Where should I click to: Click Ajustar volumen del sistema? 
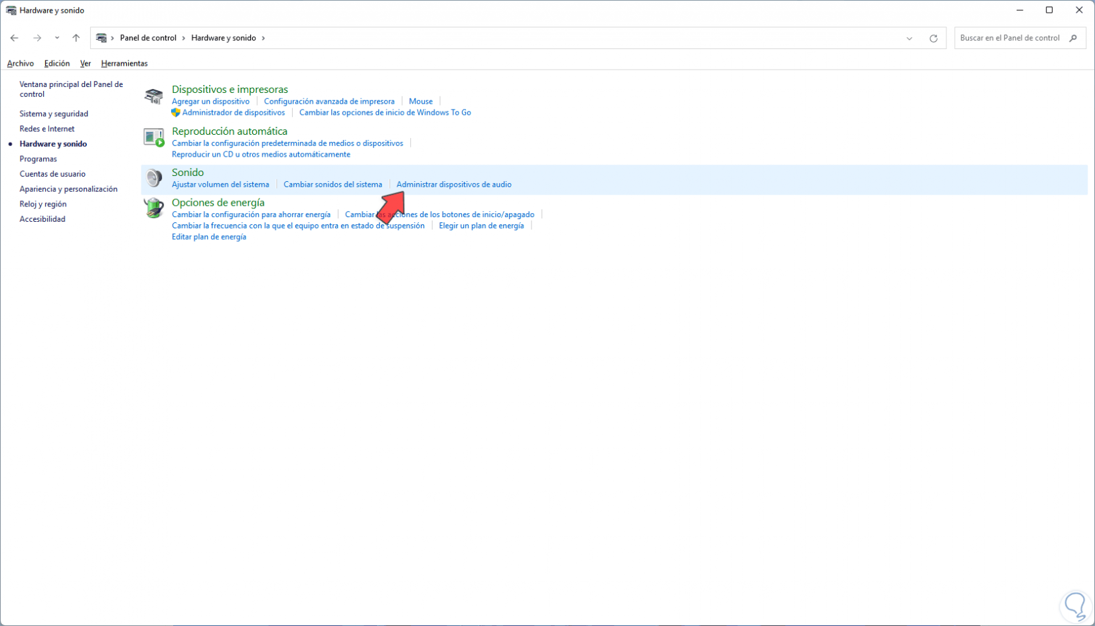[220, 185]
